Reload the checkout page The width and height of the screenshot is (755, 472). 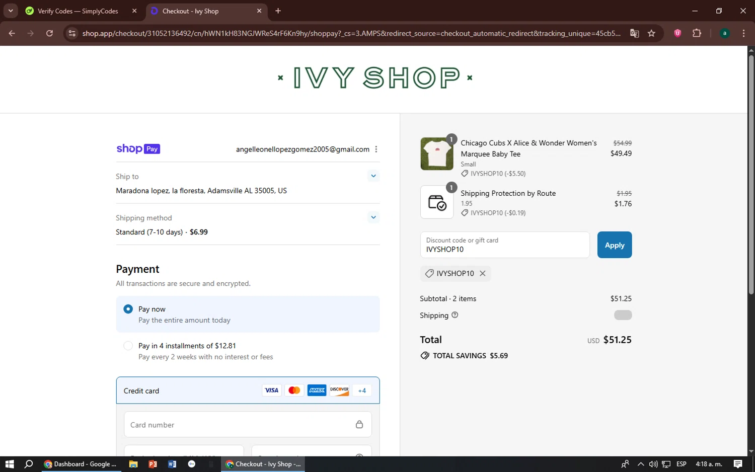click(49, 33)
